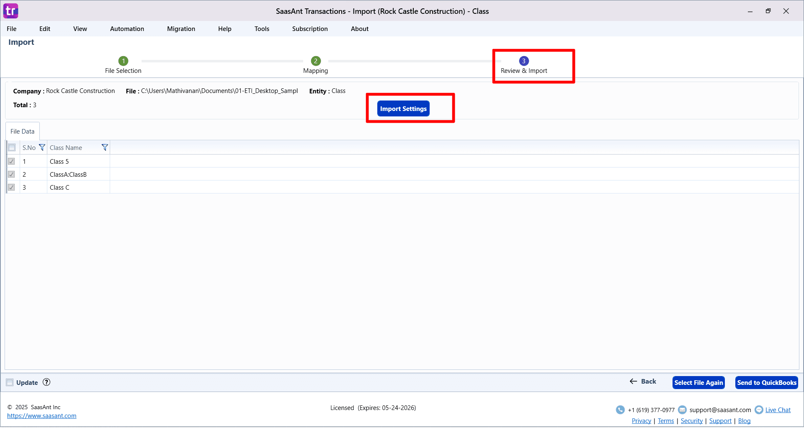This screenshot has height=428, width=804.
Task: Click the file path text
Action: click(x=219, y=91)
